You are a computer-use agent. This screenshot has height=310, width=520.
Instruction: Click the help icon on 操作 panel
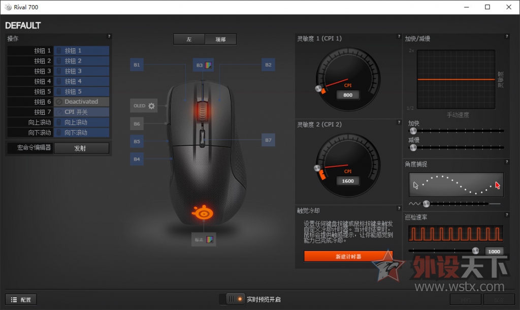[109, 37]
